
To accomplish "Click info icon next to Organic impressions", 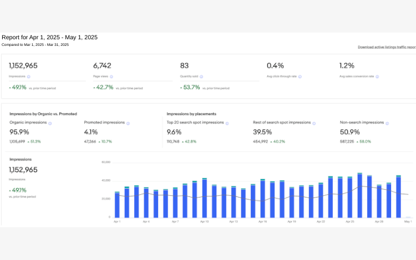I will click(50, 123).
